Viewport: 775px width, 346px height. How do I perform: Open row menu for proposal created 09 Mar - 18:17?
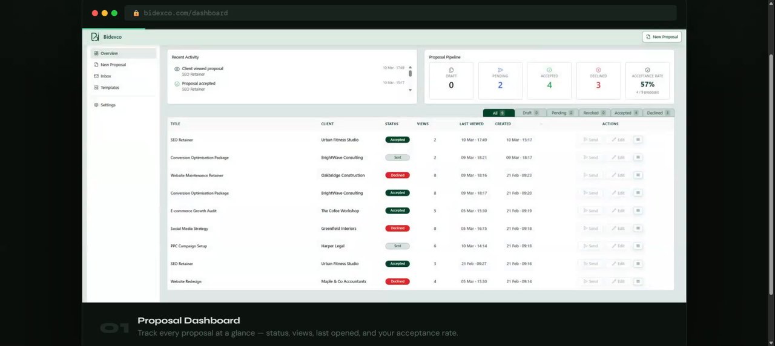click(x=638, y=157)
